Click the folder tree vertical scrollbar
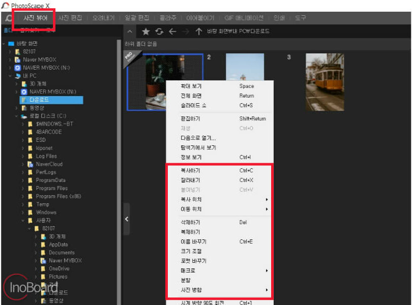The width and height of the screenshot is (412, 305). point(119,172)
